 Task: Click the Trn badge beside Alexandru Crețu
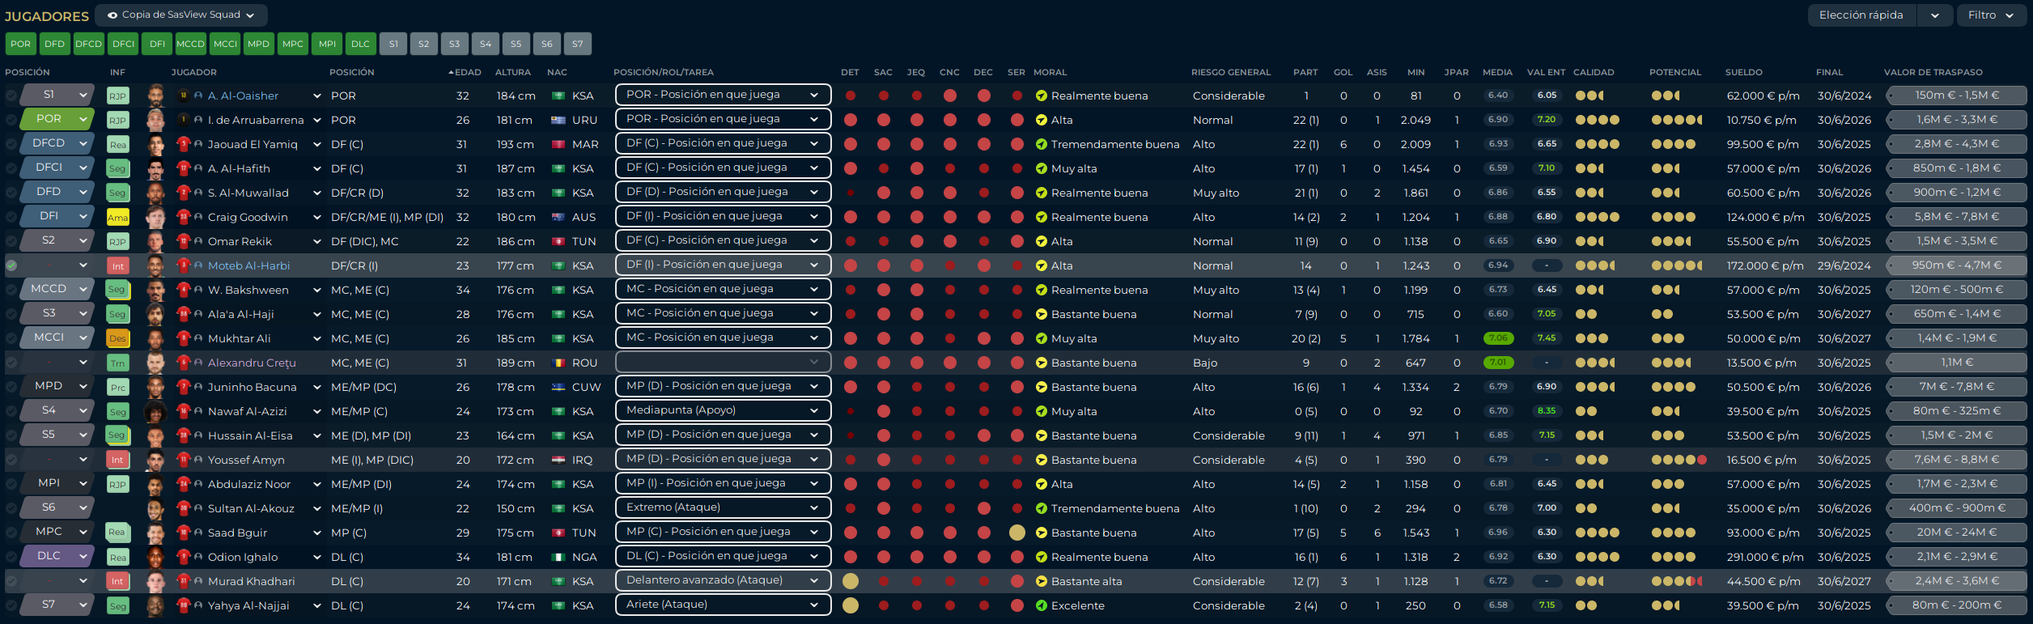117,363
